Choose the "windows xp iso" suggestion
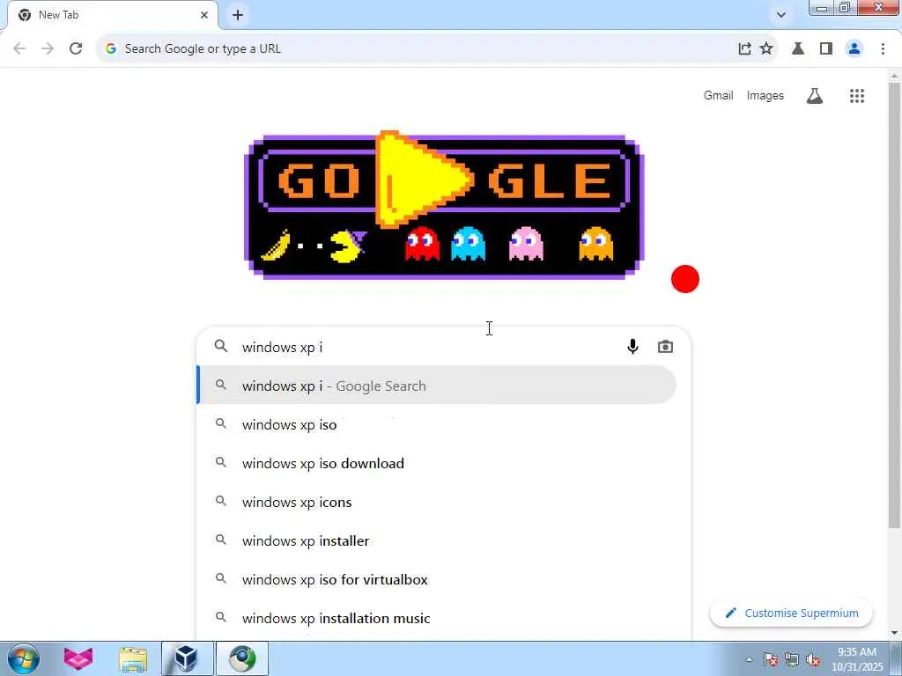 point(437,425)
